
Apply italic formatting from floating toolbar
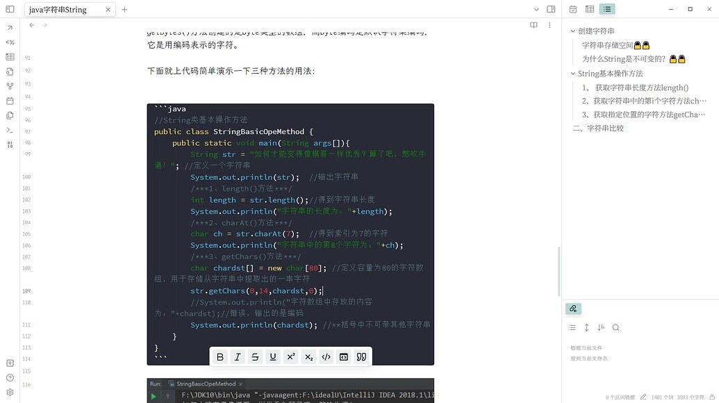pyautogui.click(x=238, y=356)
